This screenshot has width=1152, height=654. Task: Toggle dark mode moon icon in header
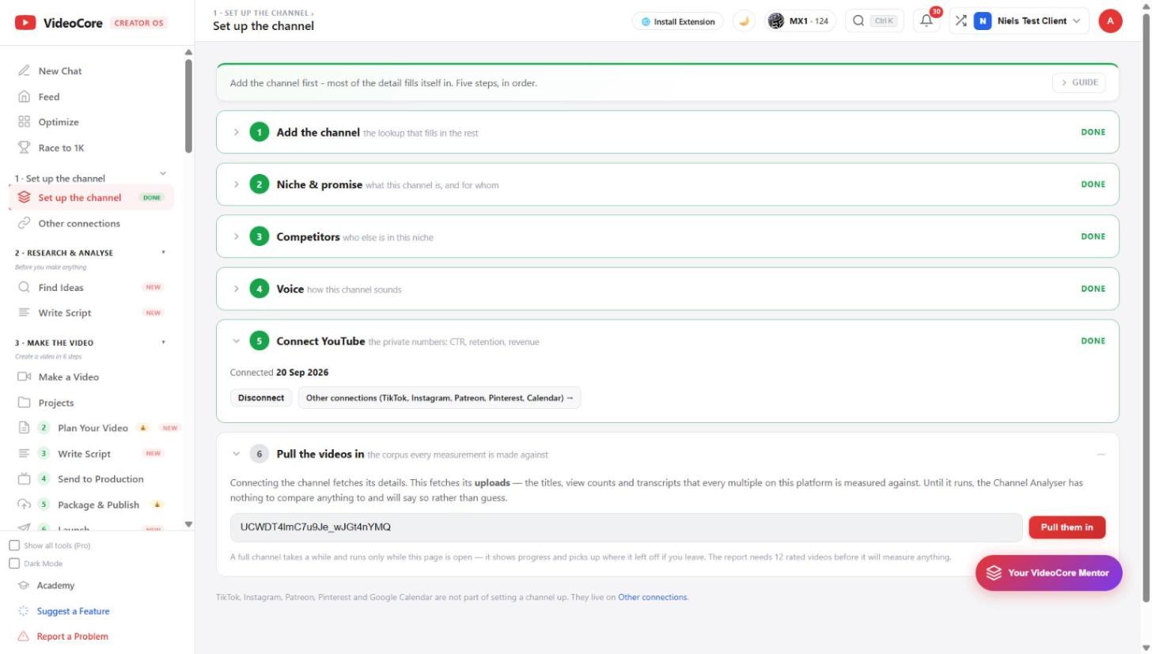click(744, 21)
